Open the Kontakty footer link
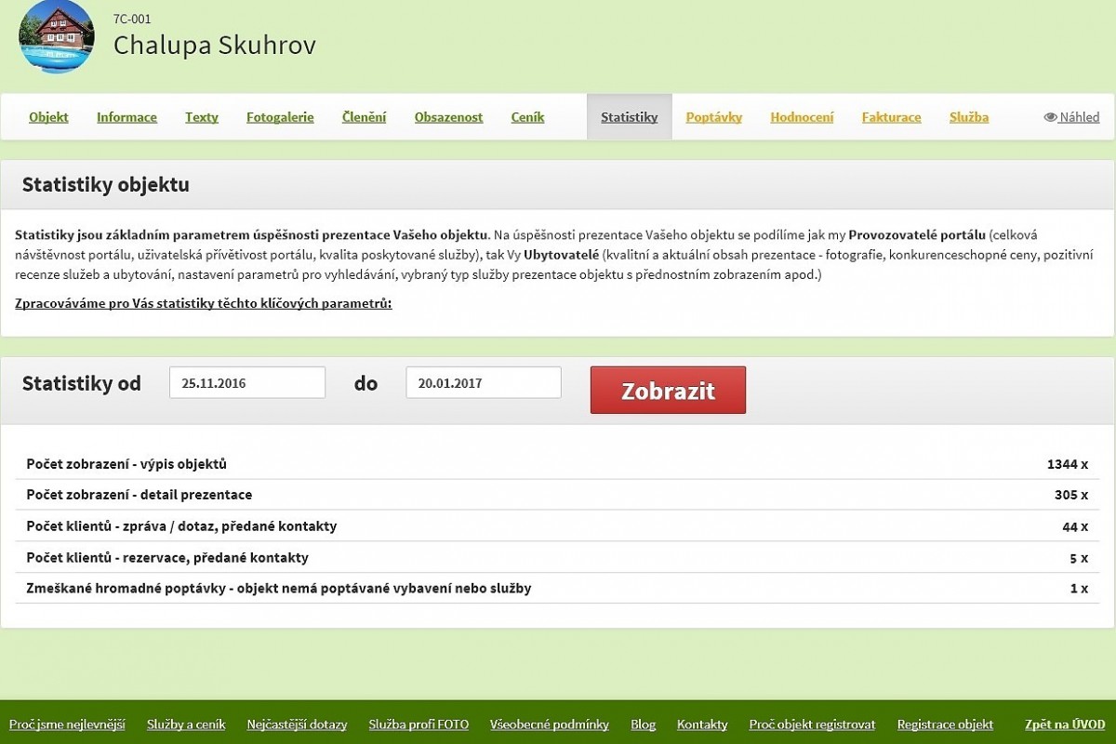 click(x=702, y=724)
